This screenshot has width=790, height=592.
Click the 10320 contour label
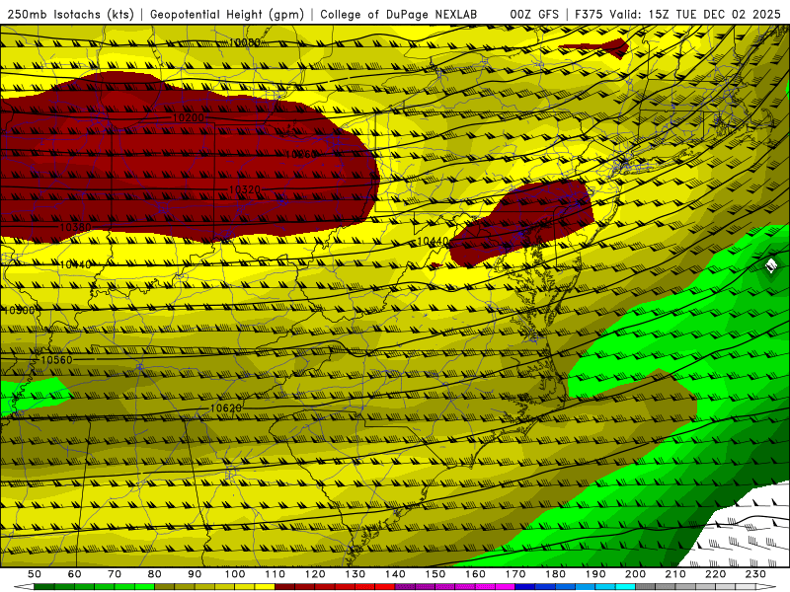pos(244,189)
